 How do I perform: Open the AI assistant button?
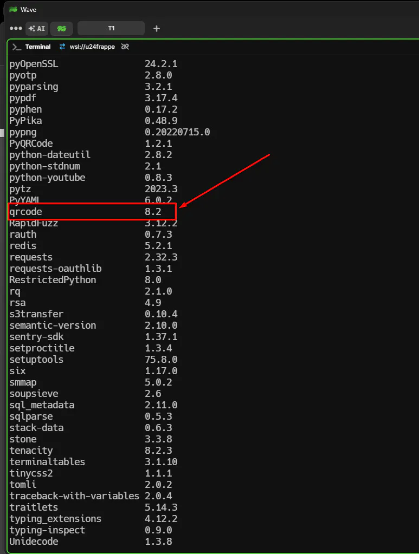click(37, 29)
